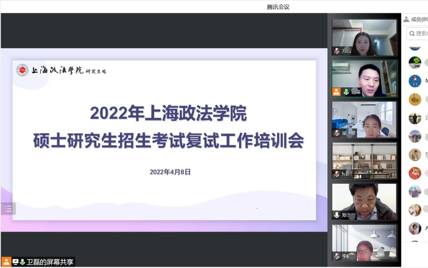
Task: Click the orange presenter avatar icon
Action: [6, 262]
